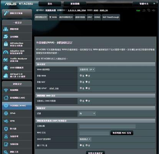Open USB application puzzle icon

pyautogui.click(x=6, y=67)
